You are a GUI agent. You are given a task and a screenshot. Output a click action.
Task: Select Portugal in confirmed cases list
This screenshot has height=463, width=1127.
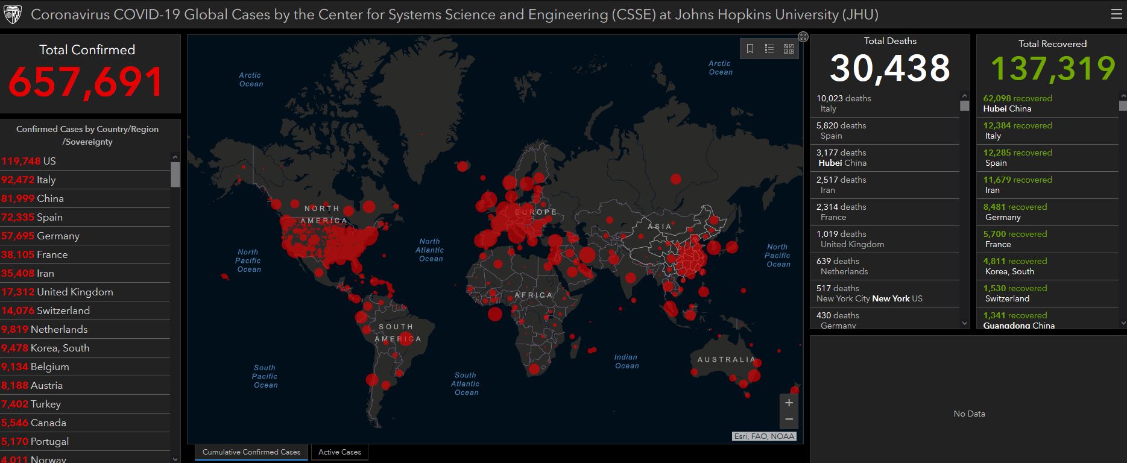(x=85, y=441)
